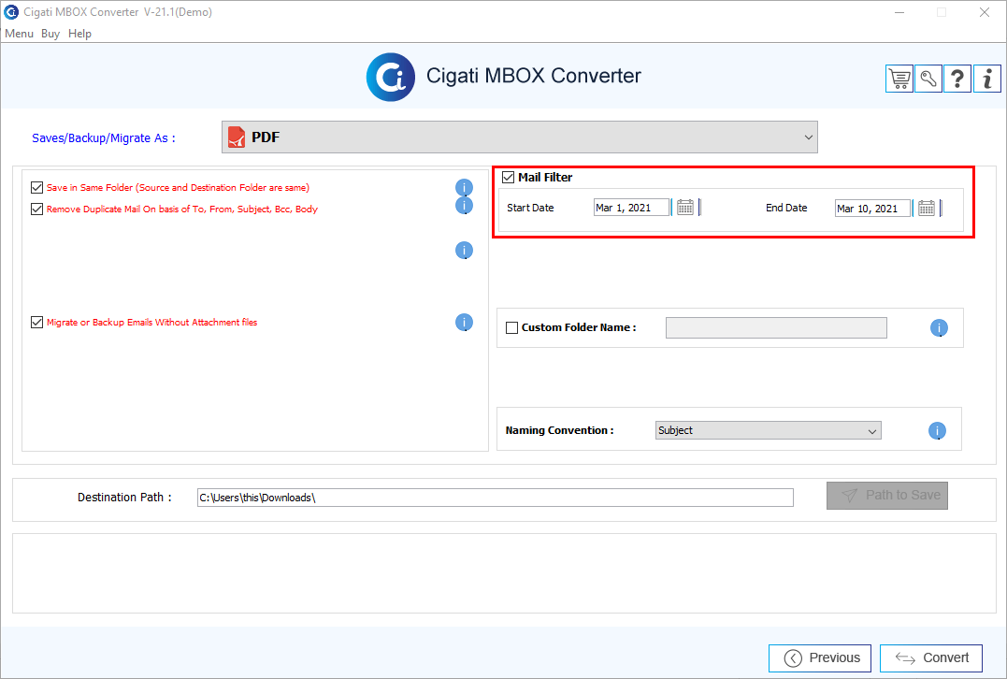
Task: Toggle Migrate Emails Without Attachment files
Action: pos(36,322)
